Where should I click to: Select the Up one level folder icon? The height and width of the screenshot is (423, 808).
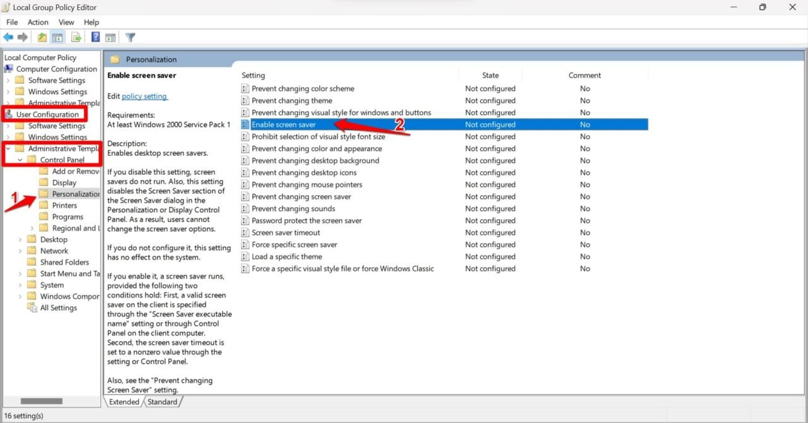41,37
